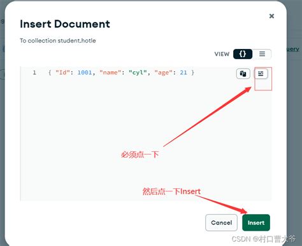The image size is (302, 246).
Task: Click inside the JSON editor area
Action: point(146,133)
